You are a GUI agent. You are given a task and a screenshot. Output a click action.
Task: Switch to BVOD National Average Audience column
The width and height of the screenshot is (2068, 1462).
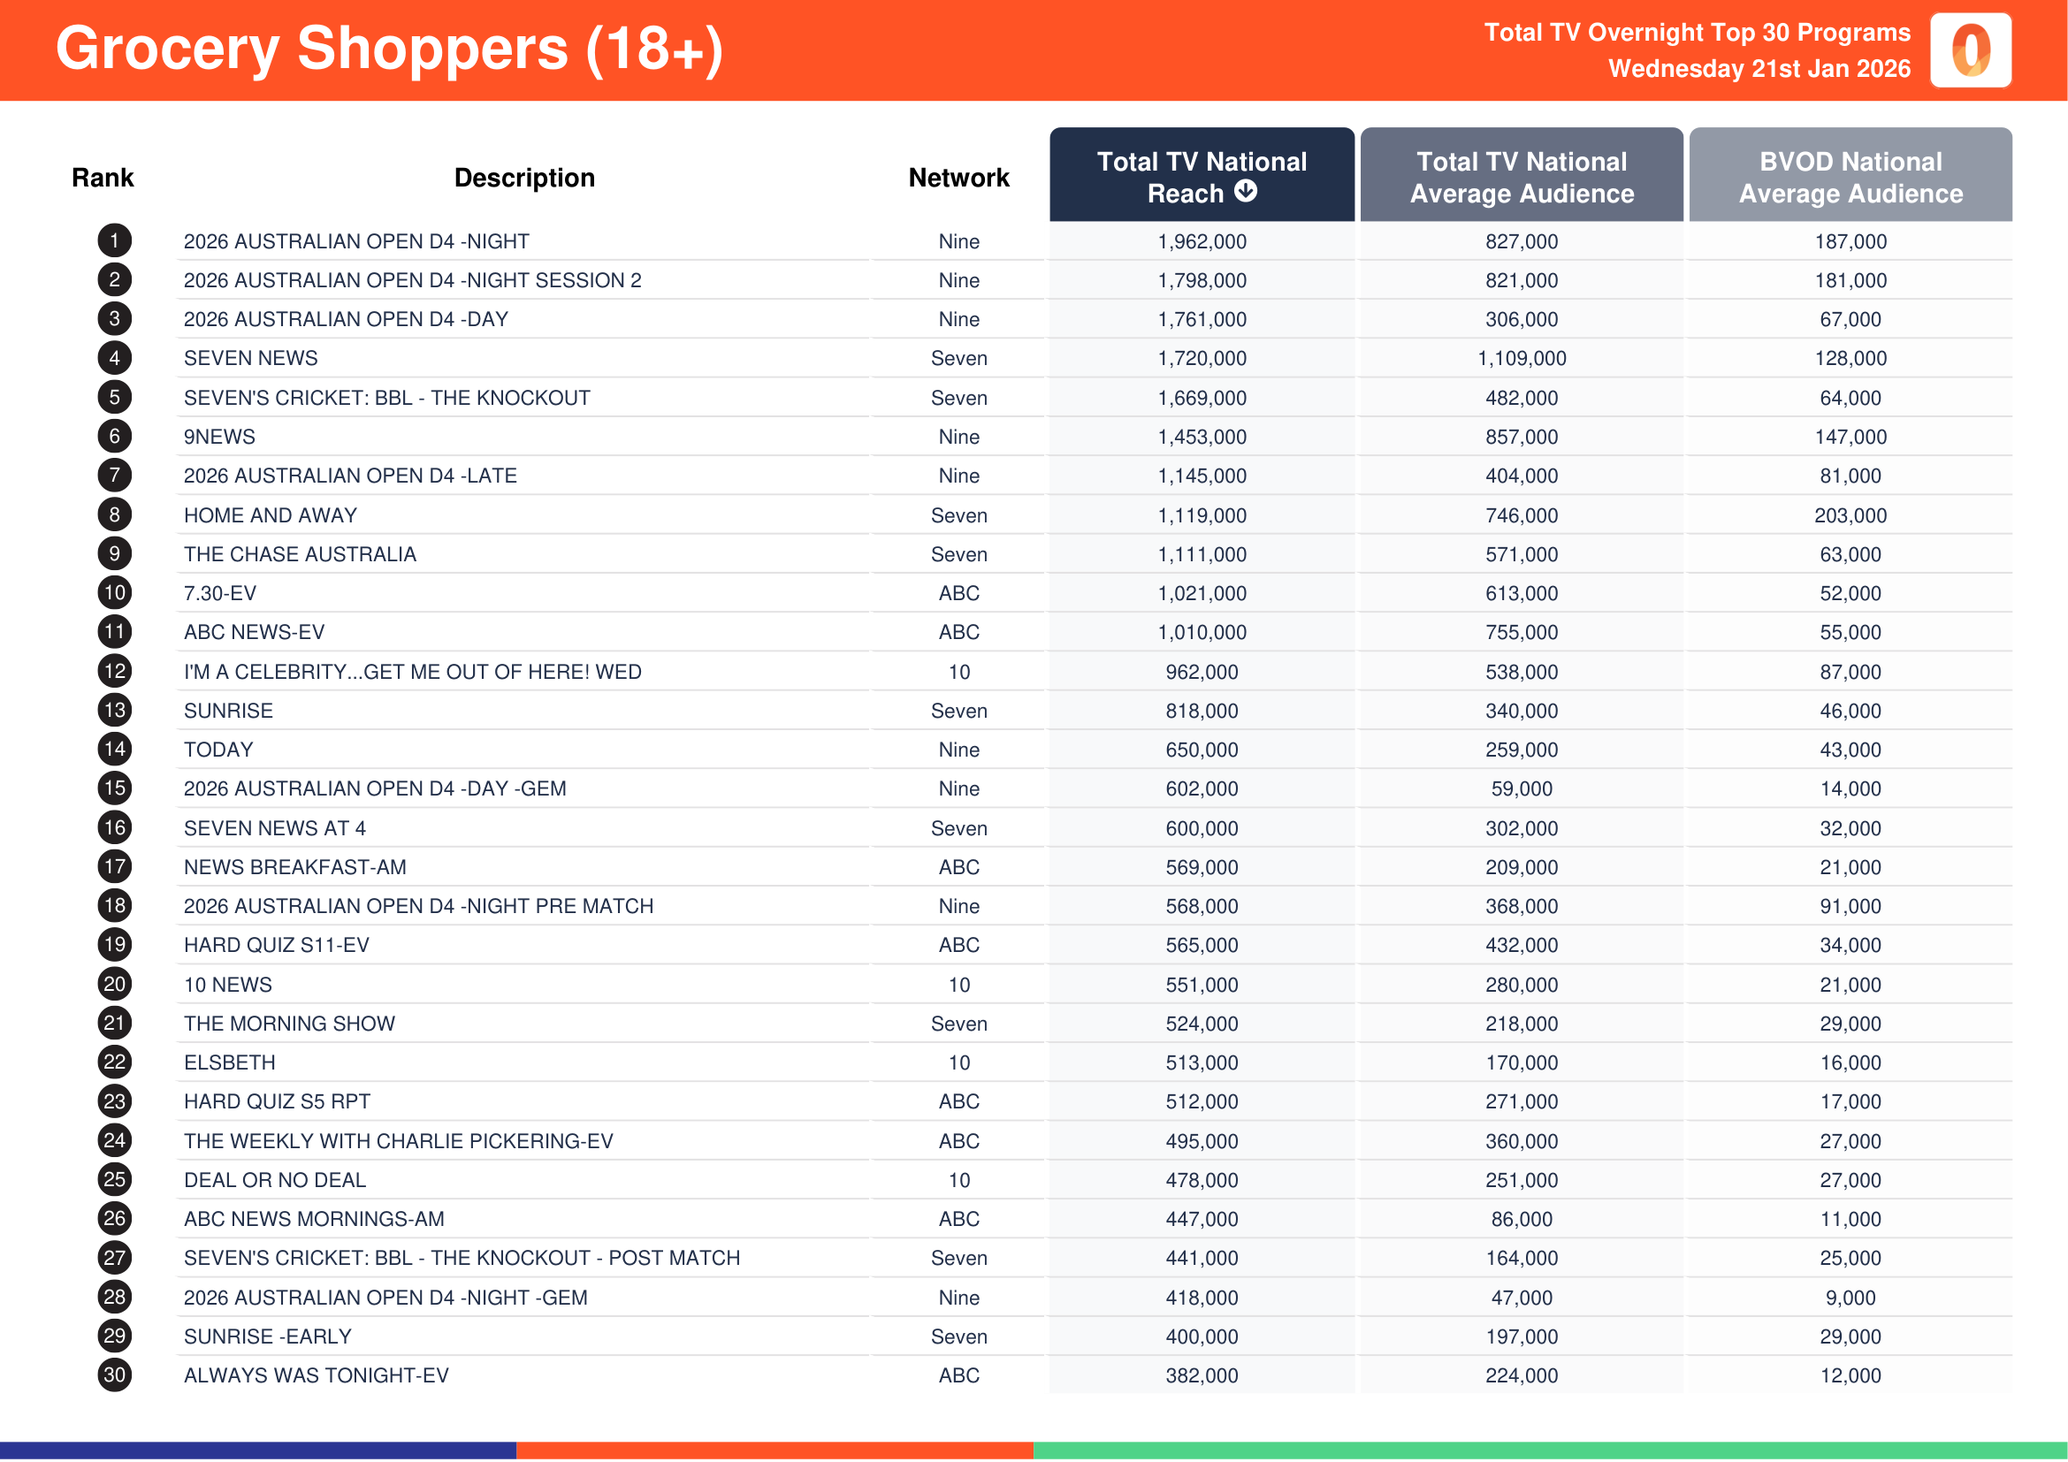(x=1850, y=177)
